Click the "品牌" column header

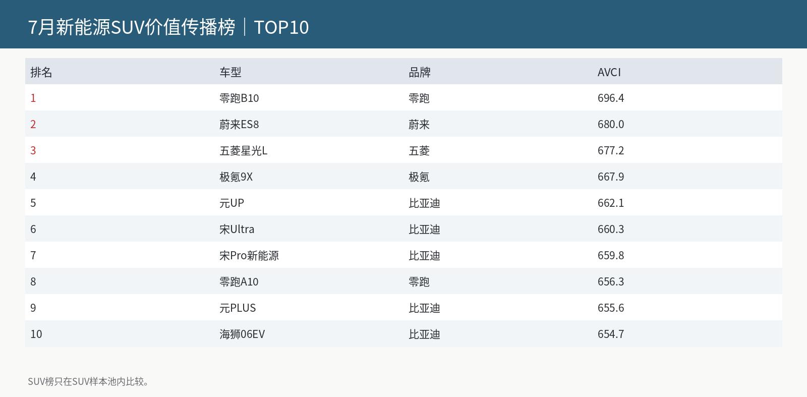pos(420,72)
